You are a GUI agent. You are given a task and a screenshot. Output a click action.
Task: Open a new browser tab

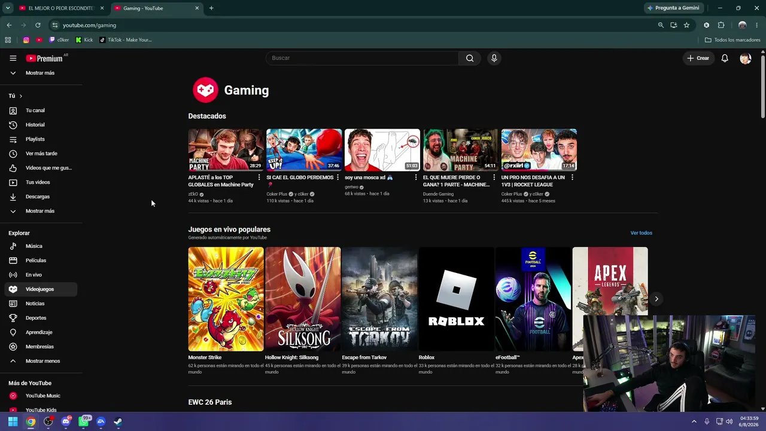[211, 8]
